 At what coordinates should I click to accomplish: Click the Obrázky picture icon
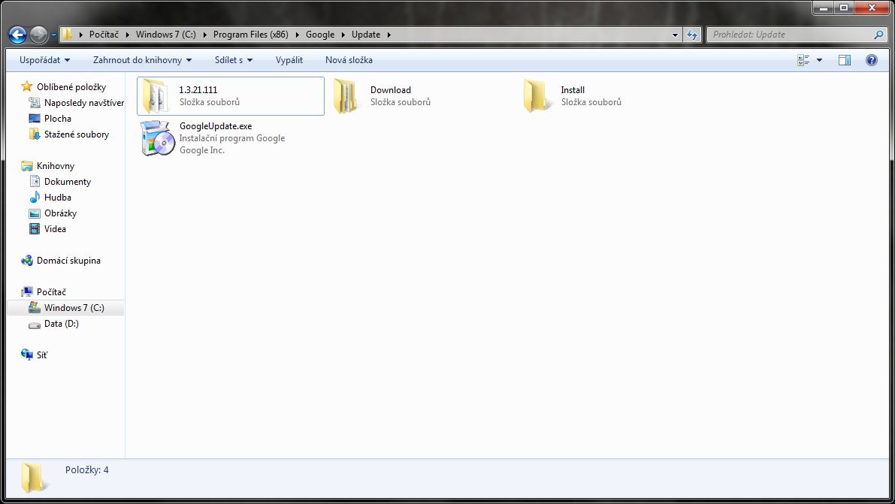(x=35, y=213)
